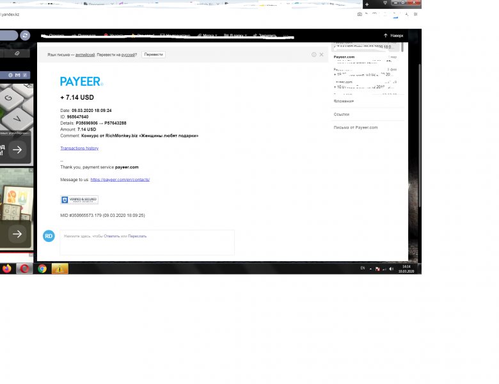The height and width of the screenshot is (384, 499).
Task: Click the PAYEER logo
Action: pyautogui.click(x=81, y=81)
